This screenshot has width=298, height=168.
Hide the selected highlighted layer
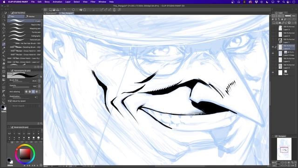pyautogui.click(x=273, y=47)
